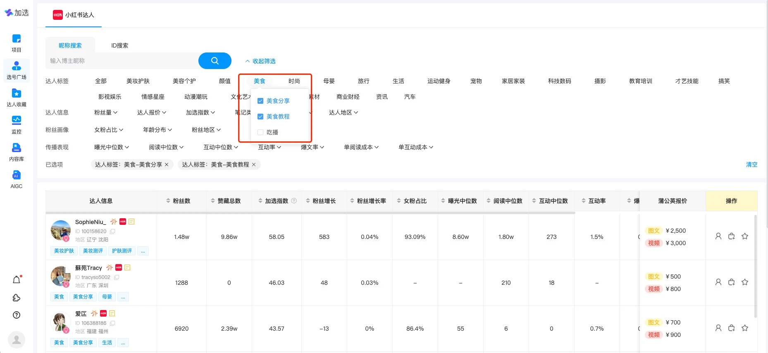Viewport: 768px width, 353px height.
Task: Copy ID tracyso5002 with copy icon
Action: 117,277
